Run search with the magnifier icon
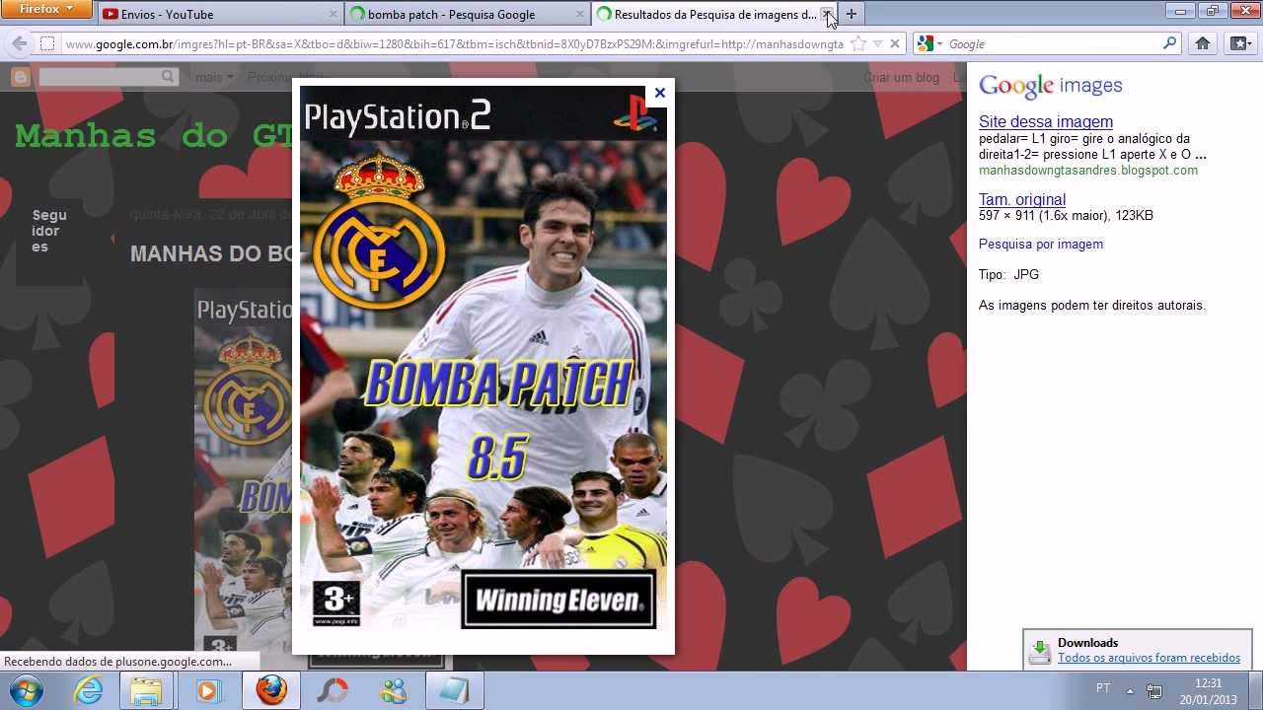 pos(1170,43)
